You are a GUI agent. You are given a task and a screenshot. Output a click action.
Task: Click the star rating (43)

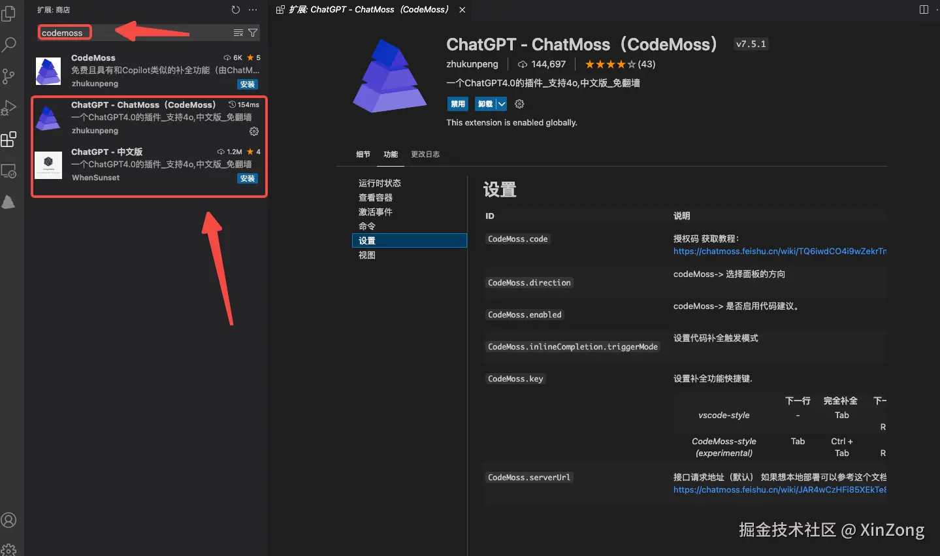[620, 64]
